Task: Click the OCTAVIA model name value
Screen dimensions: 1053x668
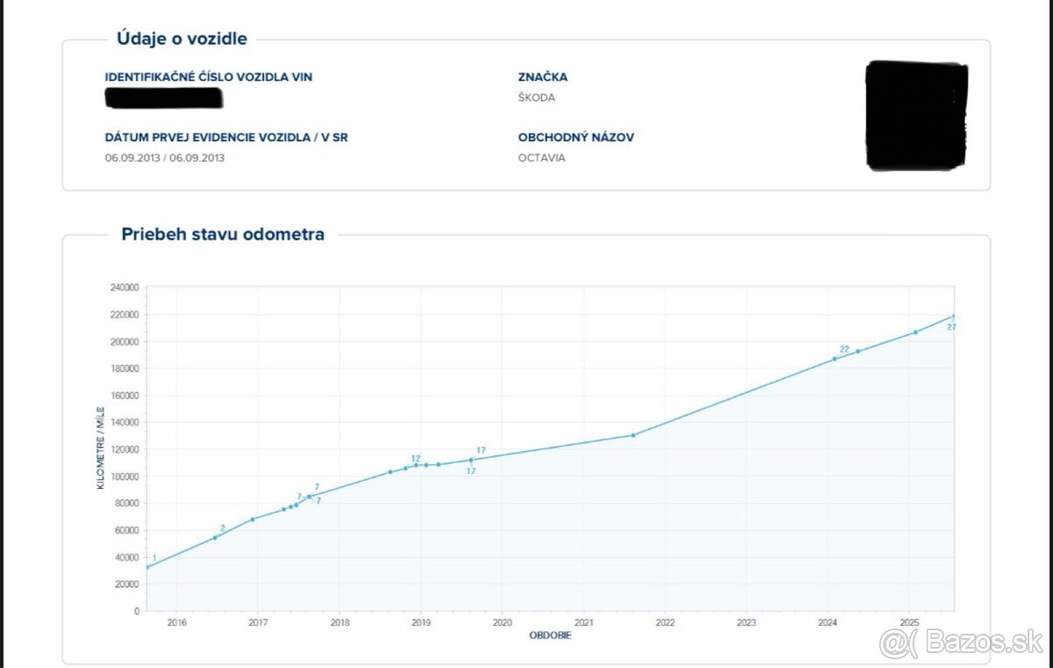Action: 541,158
